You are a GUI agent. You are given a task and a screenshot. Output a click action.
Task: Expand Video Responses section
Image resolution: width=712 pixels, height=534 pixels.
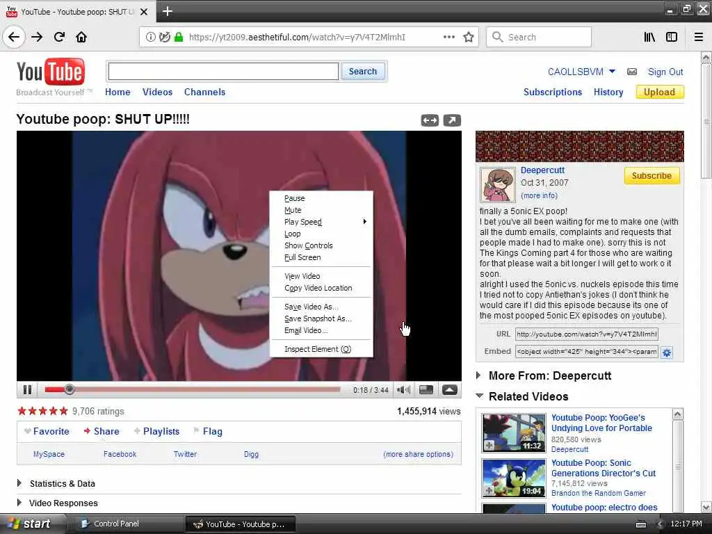pos(19,503)
